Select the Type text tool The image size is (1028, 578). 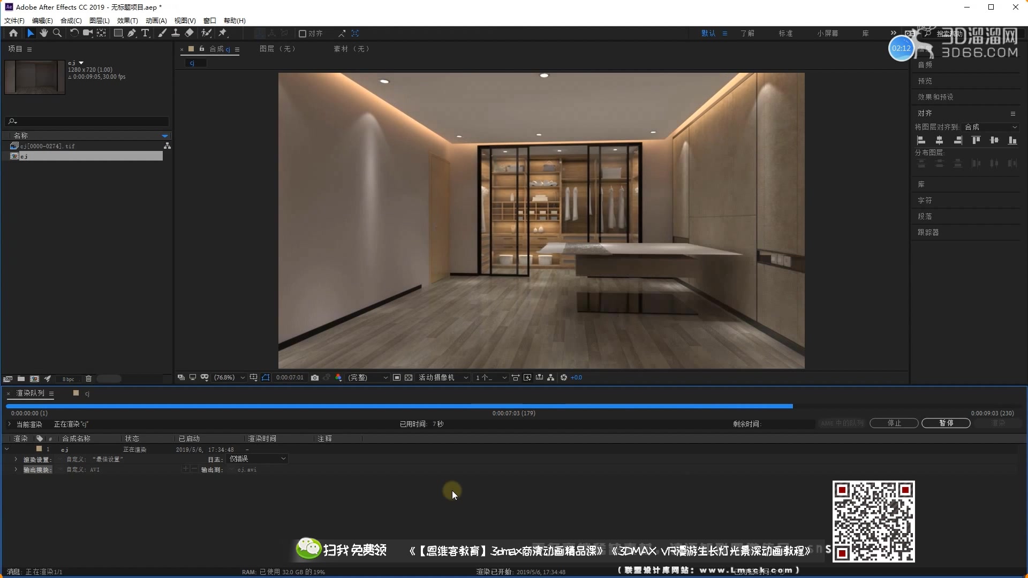(x=145, y=33)
